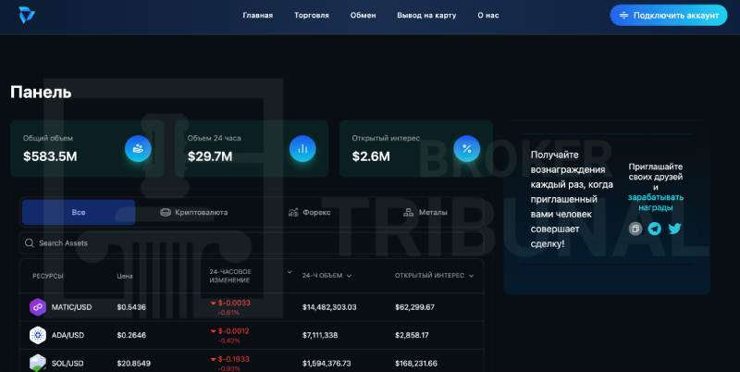Open the Торговля menu item

tap(312, 16)
